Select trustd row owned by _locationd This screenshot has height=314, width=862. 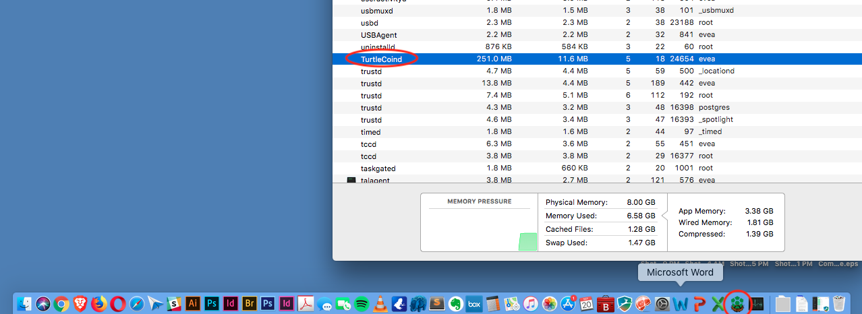598,71
